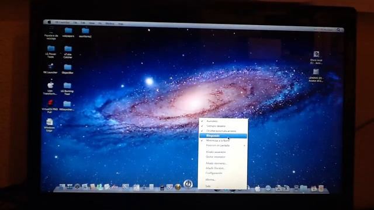Click the golden round icon beside the power icon
The height and width of the screenshot is (210, 374).
click(x=178, y=187)
